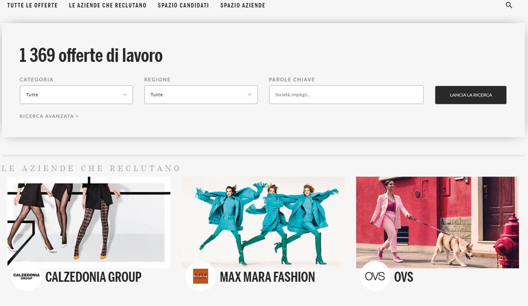Open the Max Mara Fashion title link
This screenshot has width=528, height=306.
pos(267,277)
